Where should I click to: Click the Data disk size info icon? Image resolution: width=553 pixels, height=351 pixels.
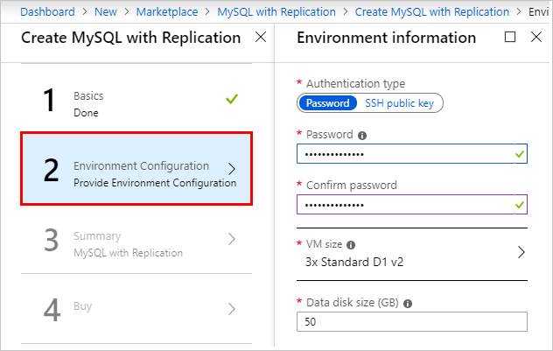408,304
